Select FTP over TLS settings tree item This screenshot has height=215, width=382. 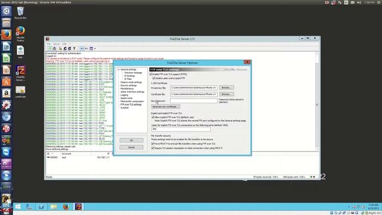point(131,105)
